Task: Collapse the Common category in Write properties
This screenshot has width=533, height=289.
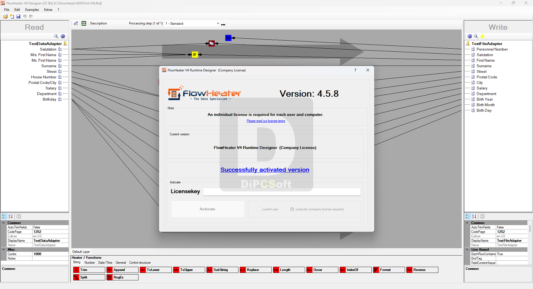Action: tap(467, 223)
